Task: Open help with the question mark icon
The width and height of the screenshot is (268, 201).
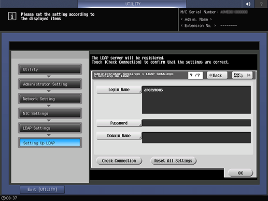Action: [x=261, y=4]
